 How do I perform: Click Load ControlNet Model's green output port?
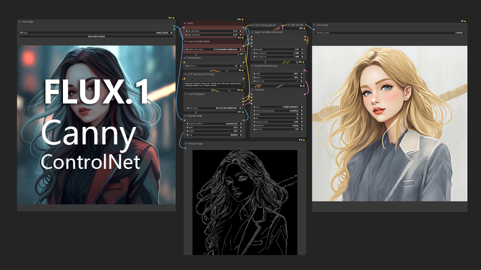(244, 46)
